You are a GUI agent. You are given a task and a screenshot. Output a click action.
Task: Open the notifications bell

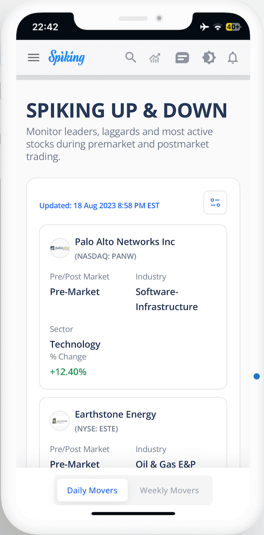tap(233, 58)
